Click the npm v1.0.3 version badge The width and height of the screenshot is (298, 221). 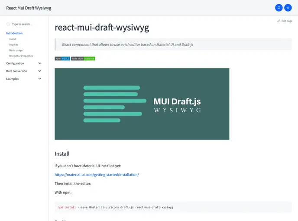click(62, 59)
